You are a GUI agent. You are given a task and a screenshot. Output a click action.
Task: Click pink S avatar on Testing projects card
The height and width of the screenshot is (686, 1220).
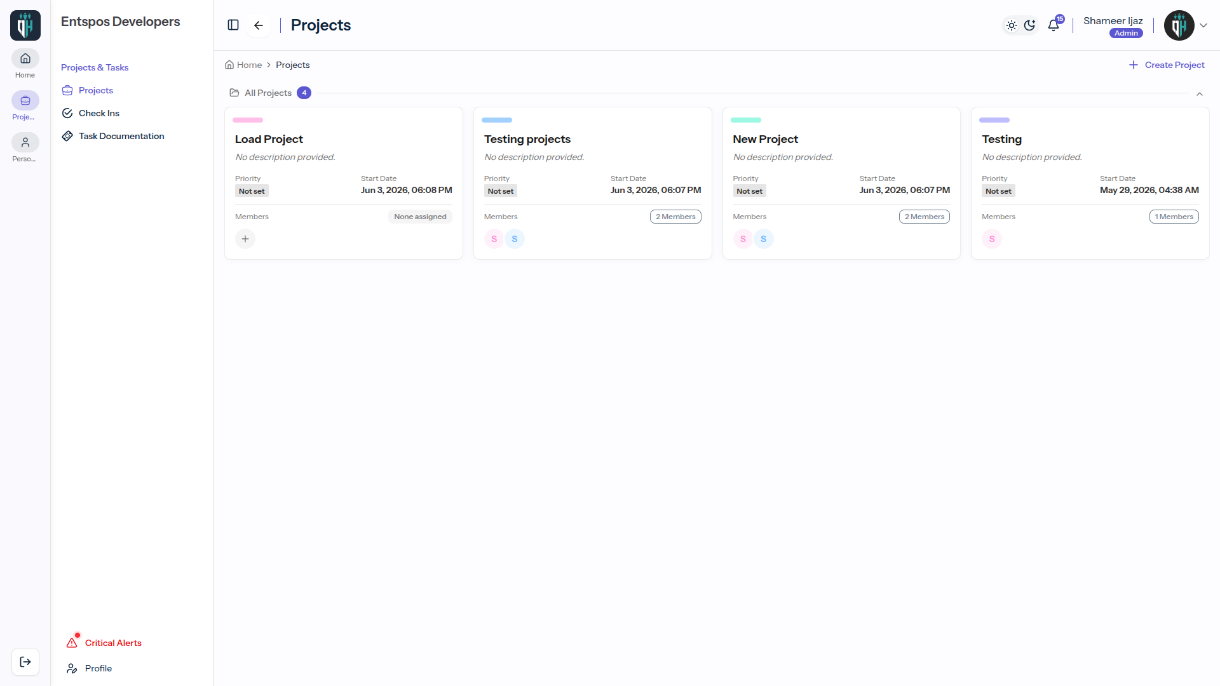494,239
